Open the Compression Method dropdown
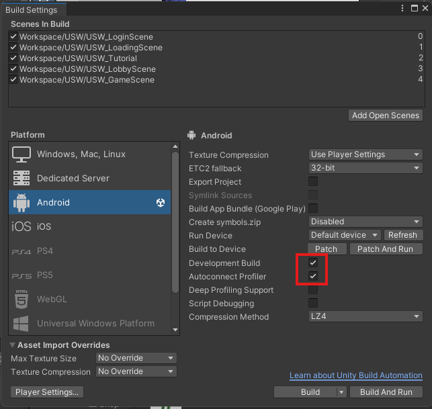The image size is (432, 409). (365, 316)
